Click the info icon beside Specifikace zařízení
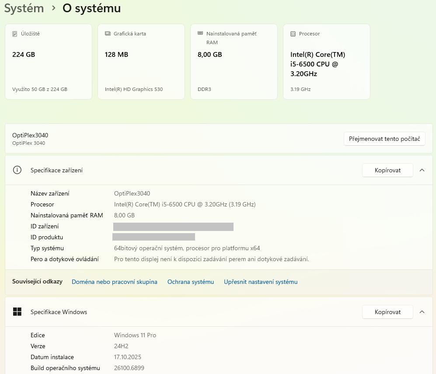This screenshot has height=374, width=436. coord(17,170)
